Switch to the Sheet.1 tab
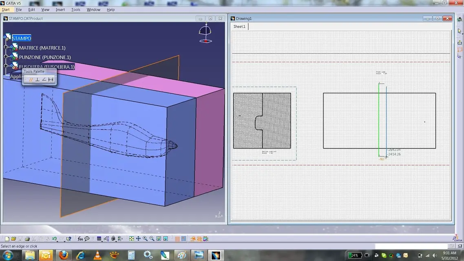Image resolution: width=464 pixels, height=261 pixels. point(239,27)
